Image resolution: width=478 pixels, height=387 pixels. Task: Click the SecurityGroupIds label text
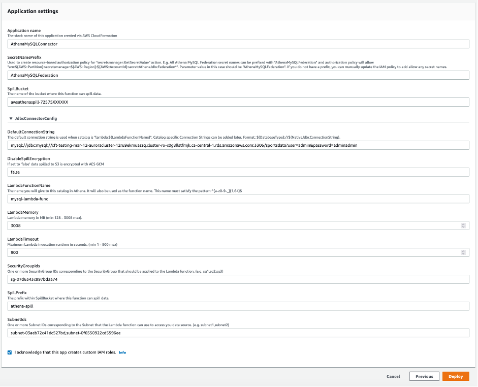click(23, 266)
